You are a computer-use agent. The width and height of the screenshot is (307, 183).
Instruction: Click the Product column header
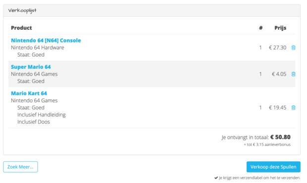coord(21,28)
